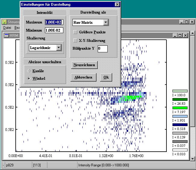196x170 pixels.
Task: Click the Intensity Range status bar text
Action: [104, 165]
